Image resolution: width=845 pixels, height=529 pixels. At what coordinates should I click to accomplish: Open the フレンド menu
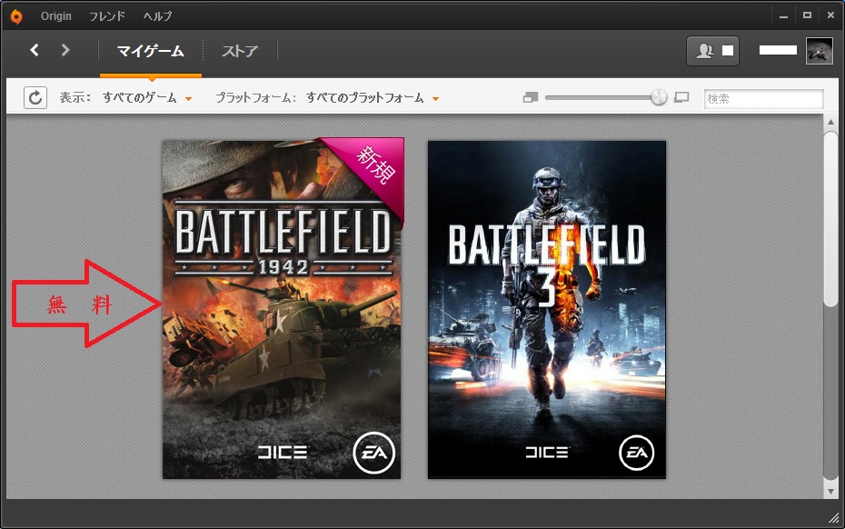106,16
